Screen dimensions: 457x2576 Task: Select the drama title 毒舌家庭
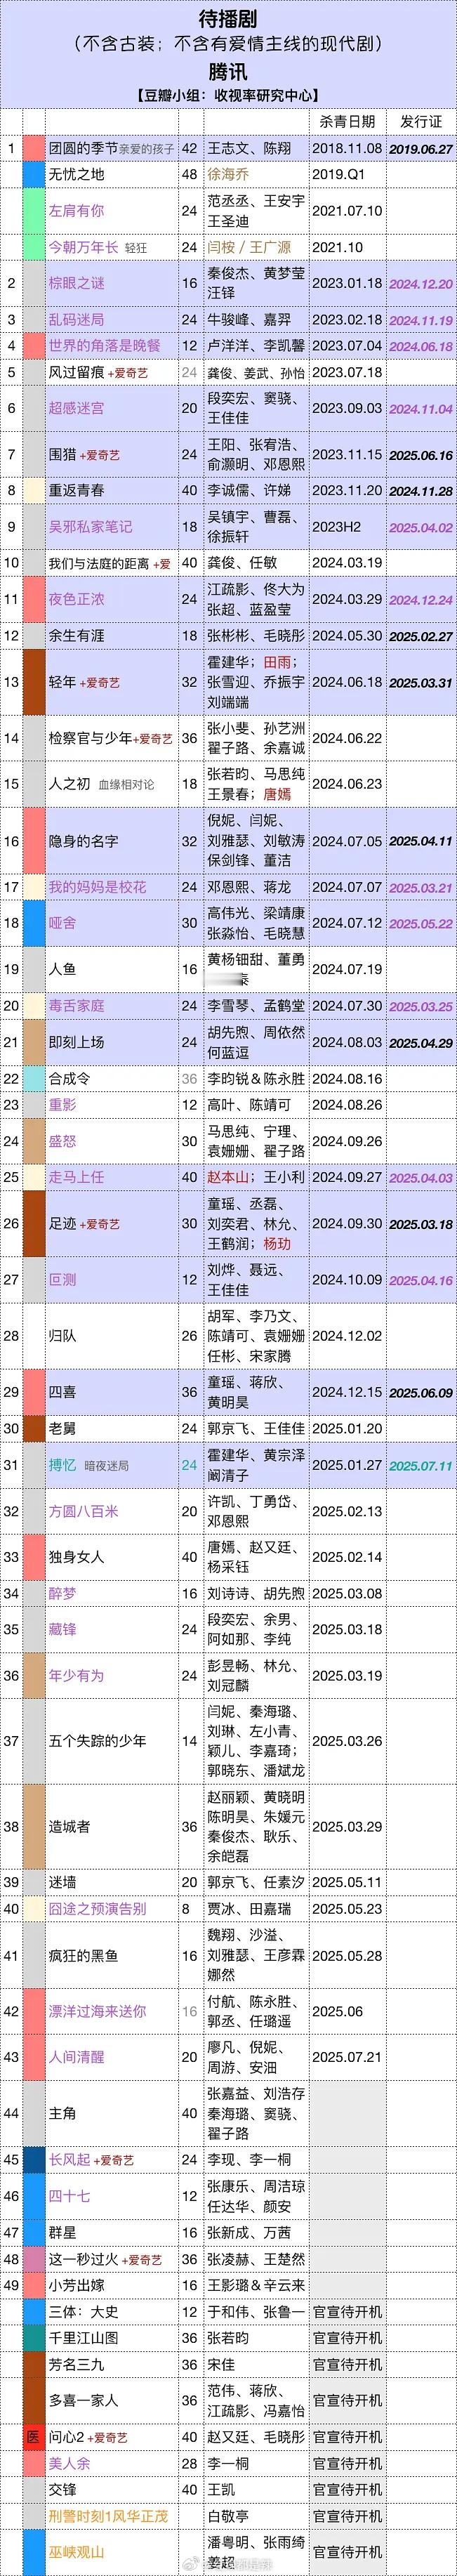click(76, 1006)
